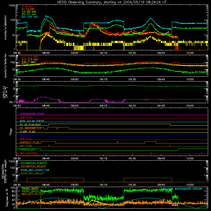
Task: Click '09:45' time tick under decimation panel
Action: click(x=161, y=185)
